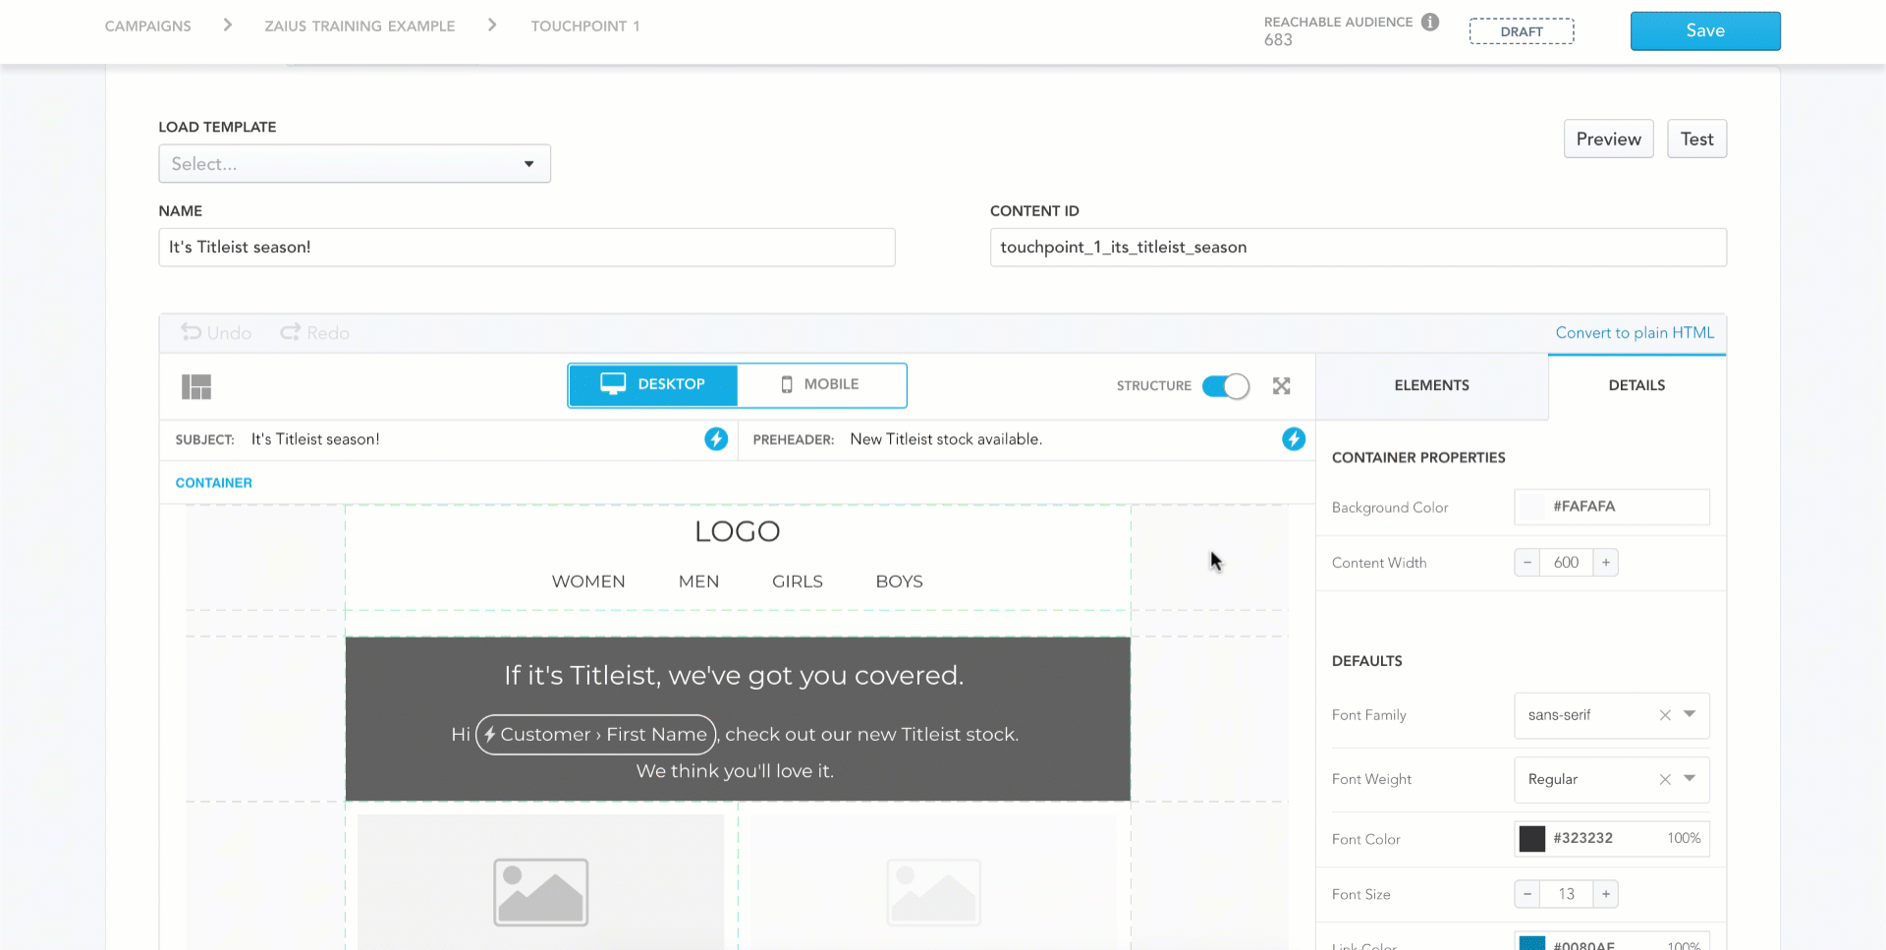Click the Content Width 600 value field
The image size is (1886, 950).
tap(1566, 563)
